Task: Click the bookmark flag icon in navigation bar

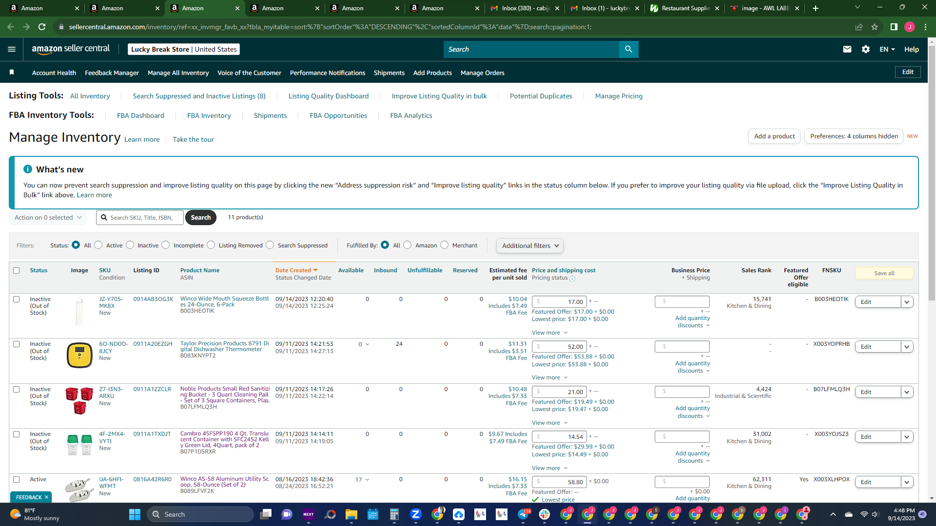Action: [x=12, y=73]
